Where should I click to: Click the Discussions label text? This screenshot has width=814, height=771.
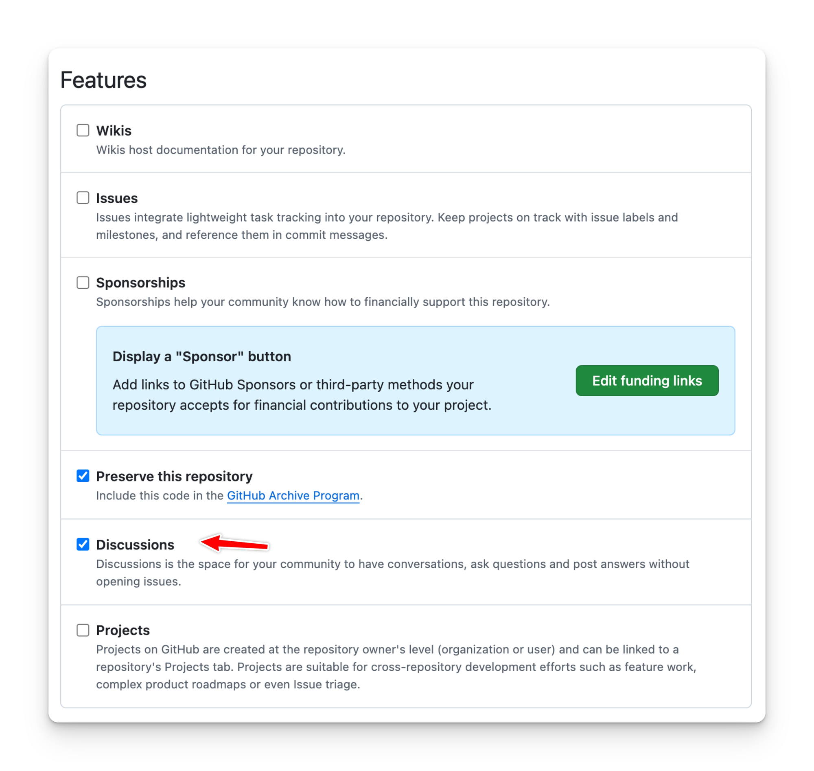tap(135, 545)
